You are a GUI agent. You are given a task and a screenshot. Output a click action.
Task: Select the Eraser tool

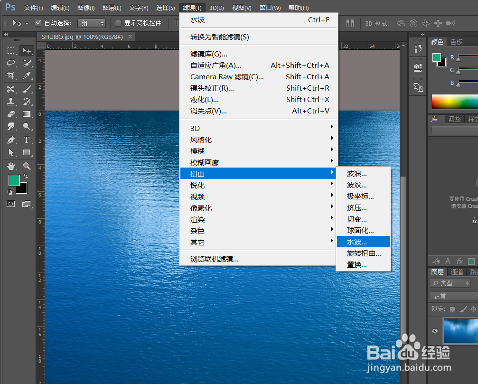11,114
